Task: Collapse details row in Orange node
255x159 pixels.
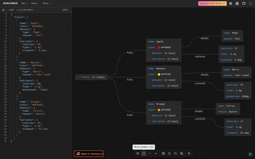Action: click(x=149, y=116)
